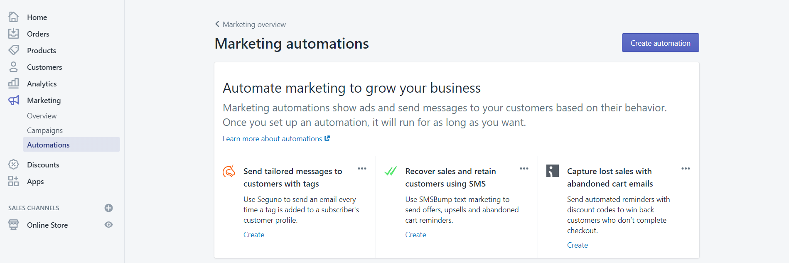The width and height of the screenshot is (789, 263).
Task: Click the Create automation button
Action: [660, 43]
